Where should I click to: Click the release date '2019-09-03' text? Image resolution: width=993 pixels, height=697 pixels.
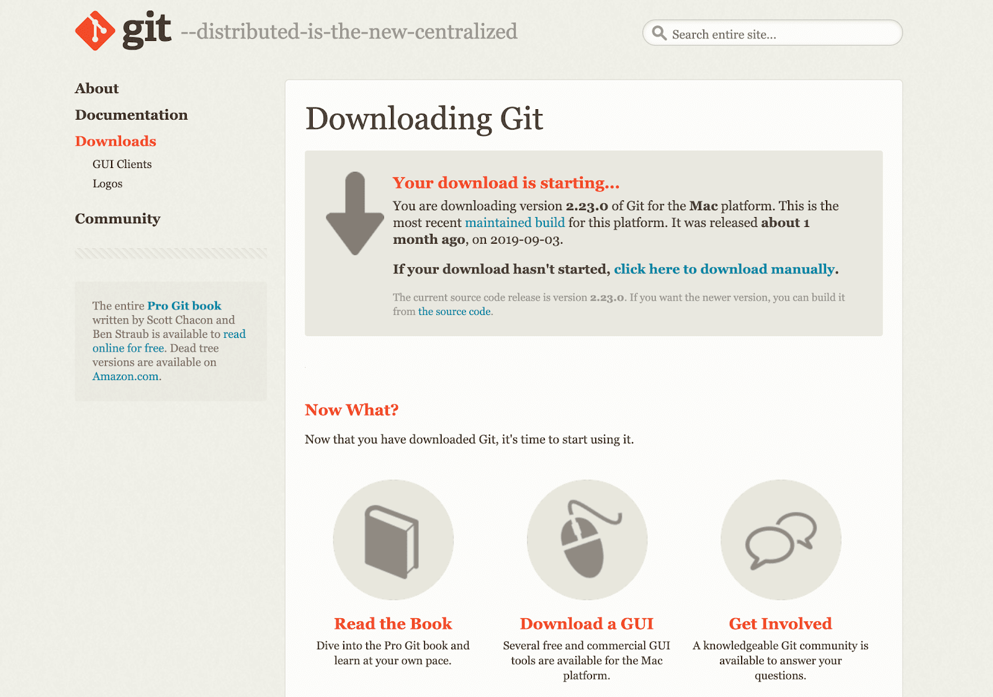click(x=526, y=240)
